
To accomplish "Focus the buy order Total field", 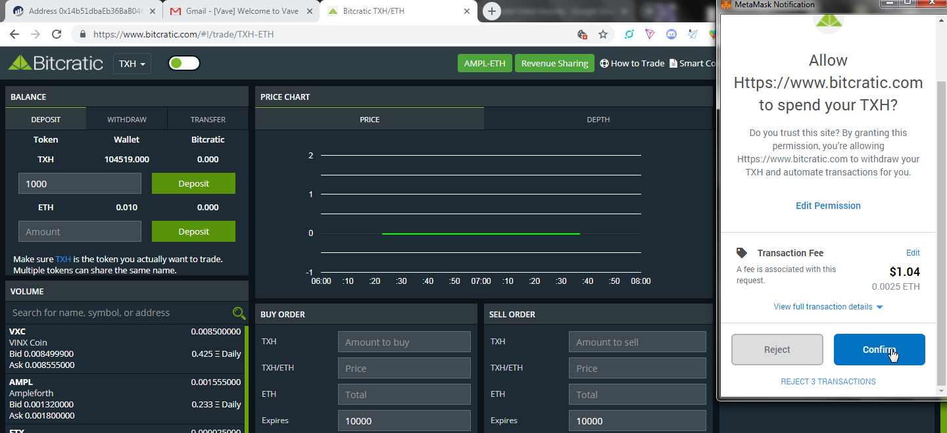I will (x=404, y=394).
